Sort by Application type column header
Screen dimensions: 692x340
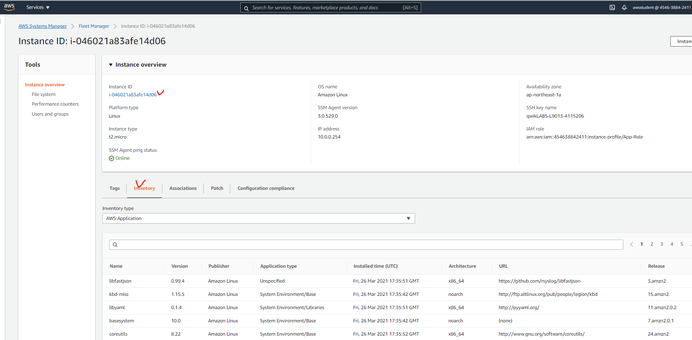coord(278,266)
